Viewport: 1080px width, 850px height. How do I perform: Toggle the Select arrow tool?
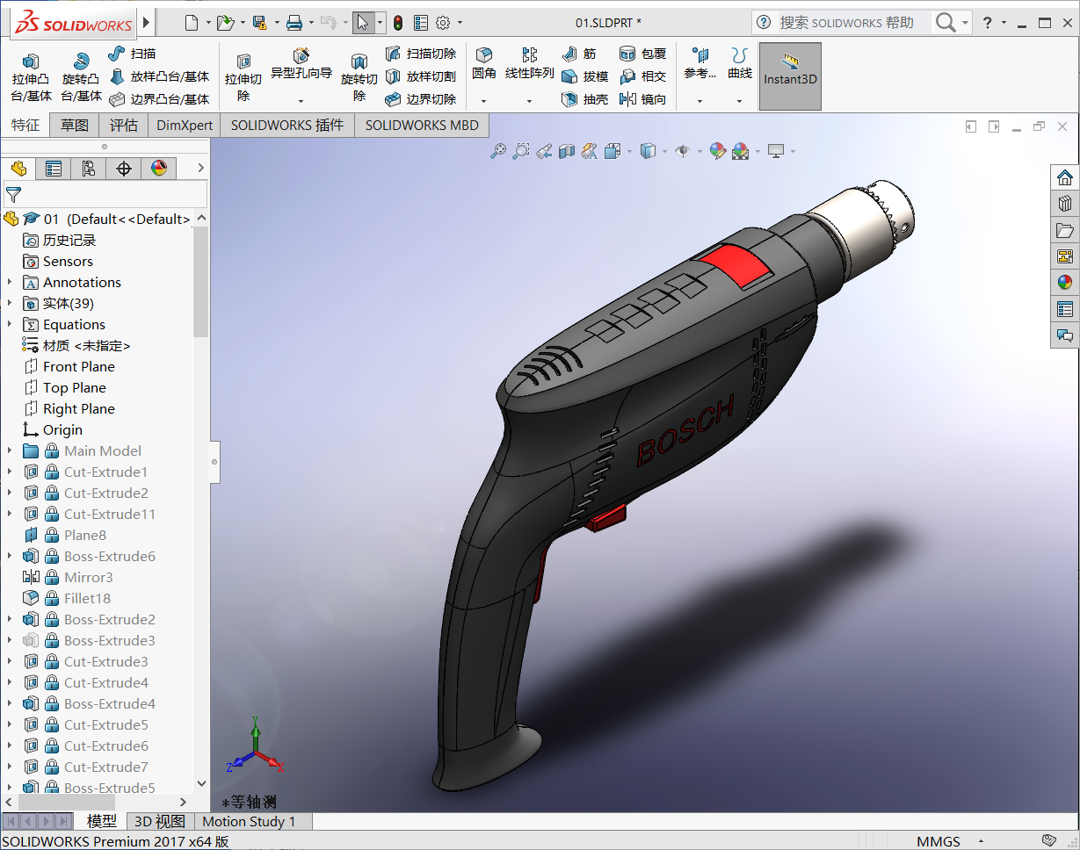(x=363, y=23)
